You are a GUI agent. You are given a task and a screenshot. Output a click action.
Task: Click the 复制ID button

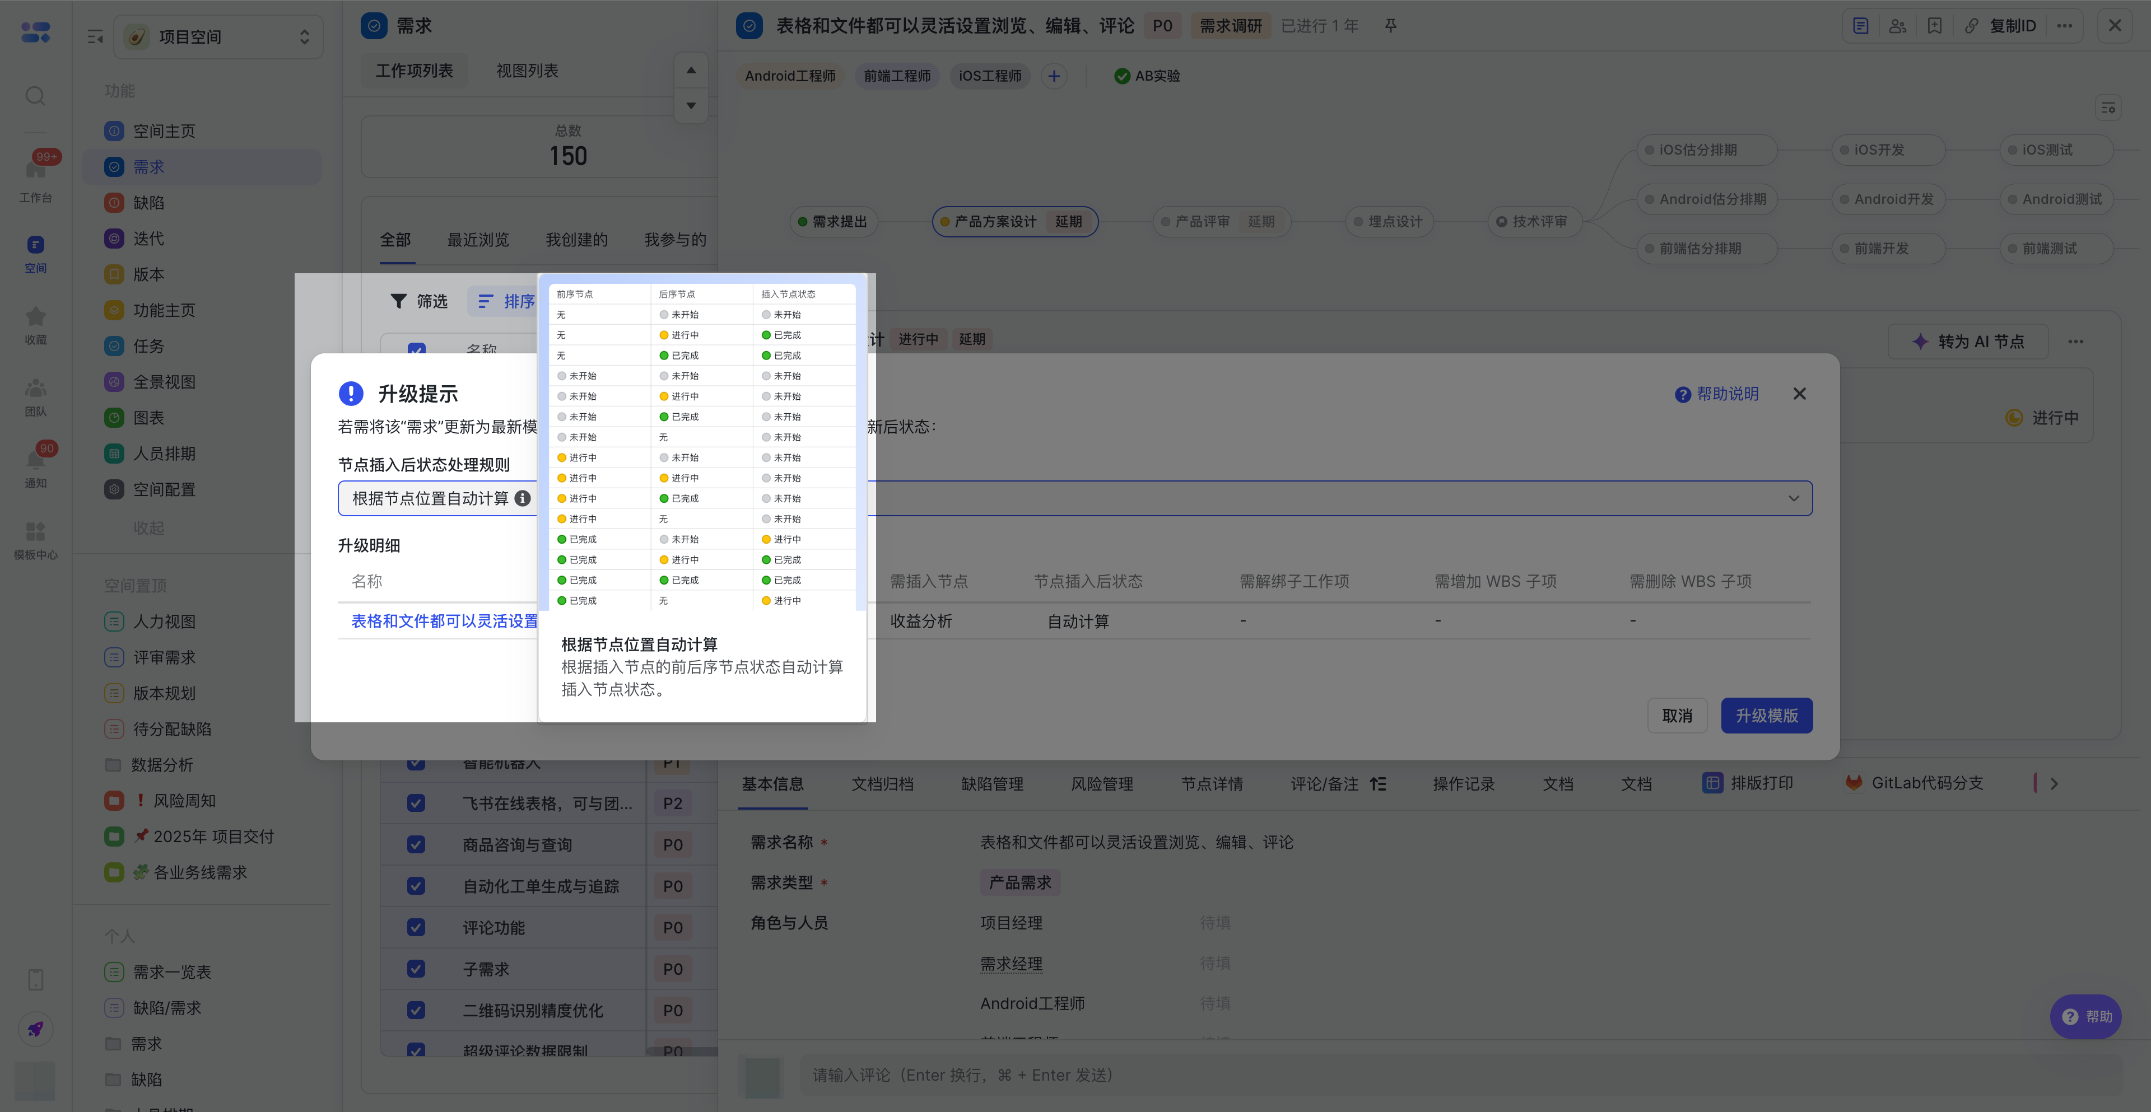(2001, 26)
